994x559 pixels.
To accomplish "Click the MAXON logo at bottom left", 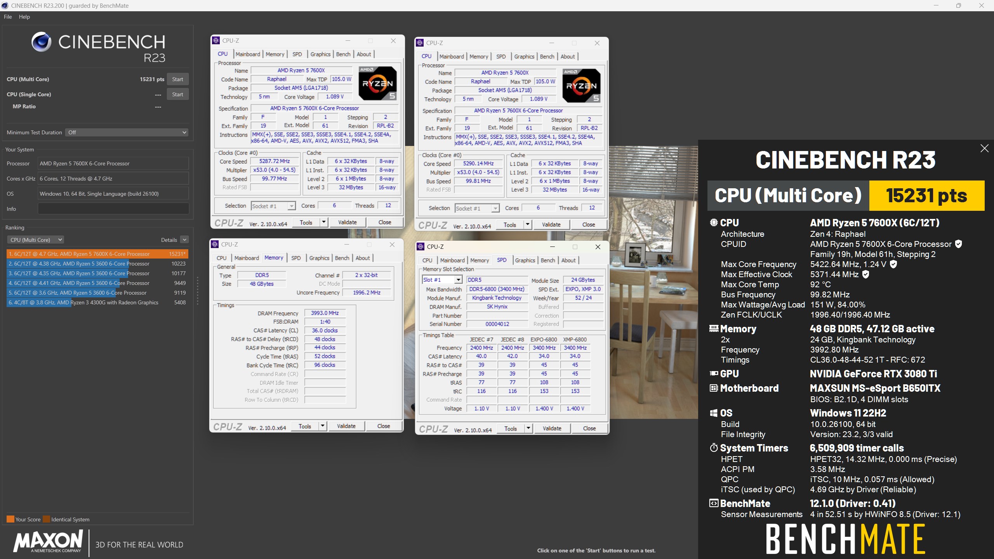I will pyautogui.click(x=48, y=542).
